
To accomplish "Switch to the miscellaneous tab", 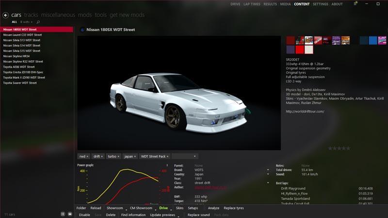I will pyautogui.click(x=58, y=15).
